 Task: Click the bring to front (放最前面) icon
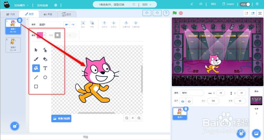click(x=126, y=24)
